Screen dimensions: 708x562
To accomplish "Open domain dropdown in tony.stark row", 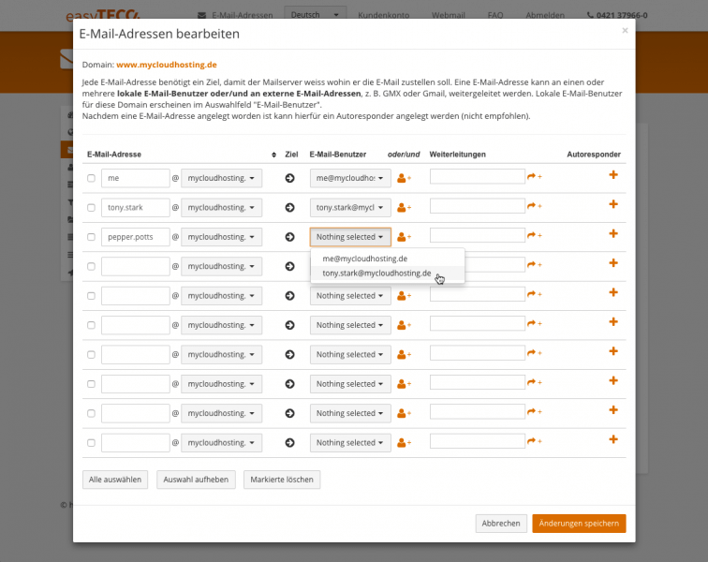I will [221, 207].
